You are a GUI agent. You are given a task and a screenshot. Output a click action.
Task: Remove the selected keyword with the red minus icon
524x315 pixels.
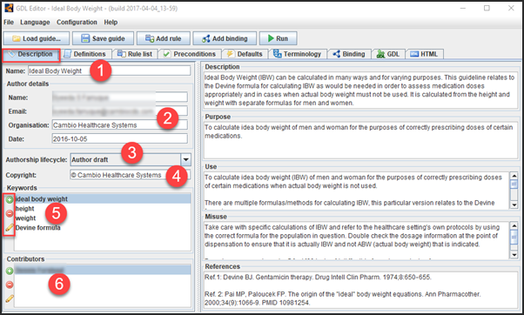tap(10, 213)
